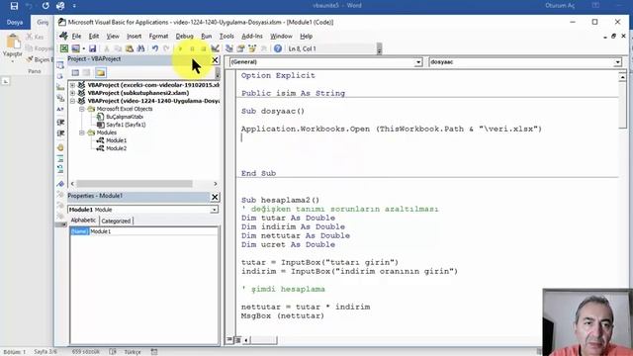
Task: Open Find with the binoculars icon
Action: [140, 48]
